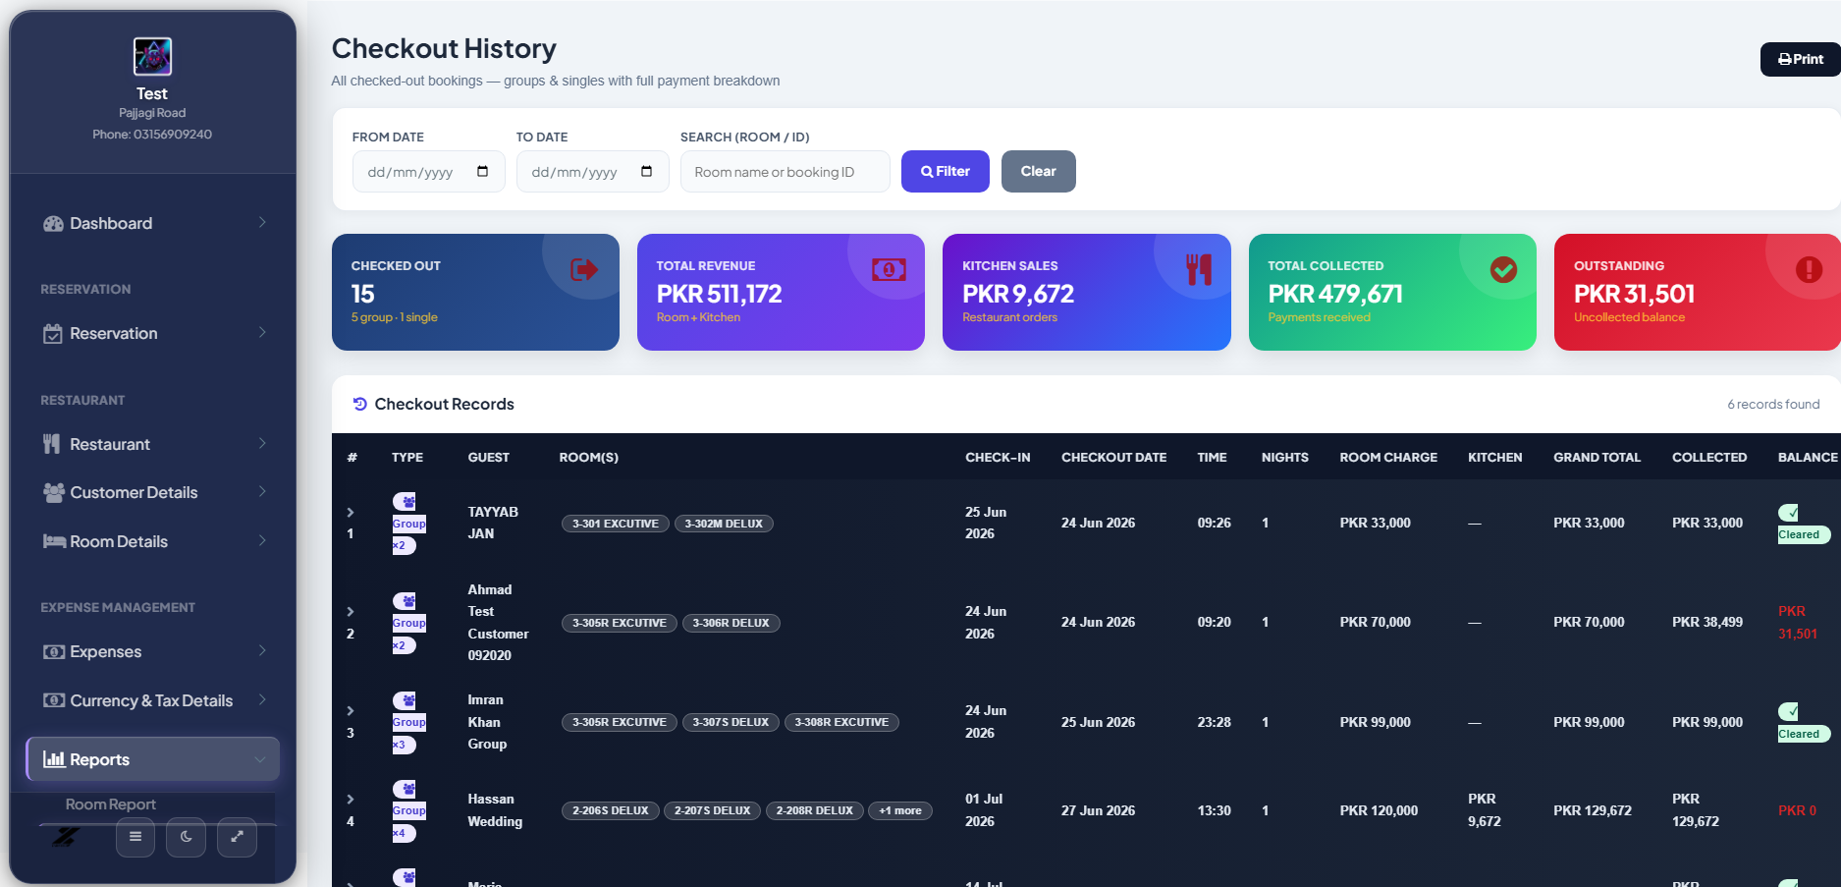1841x887 pixels.
Task: Click the PKR 129,672 grand total for Hassan Wedding
Action: pos(1593,811)
